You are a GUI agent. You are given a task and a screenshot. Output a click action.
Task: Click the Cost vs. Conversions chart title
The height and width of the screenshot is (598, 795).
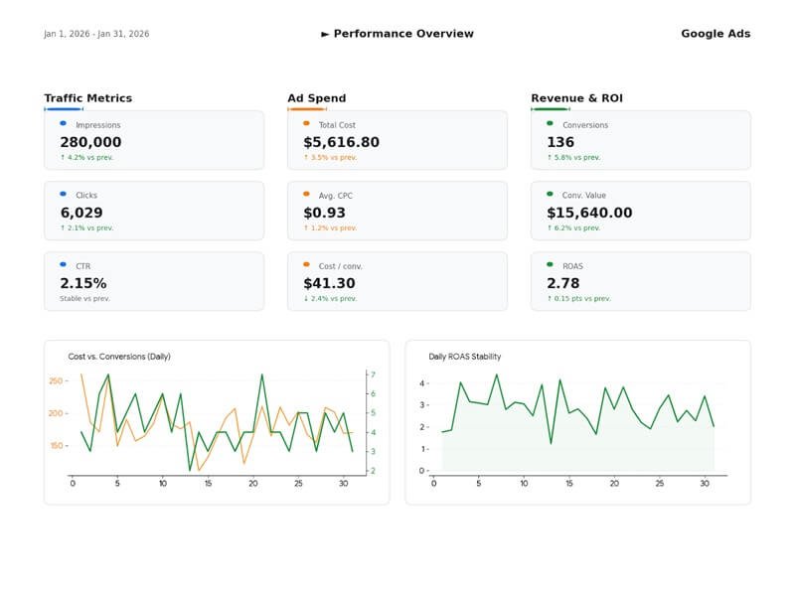pos(119,356)
